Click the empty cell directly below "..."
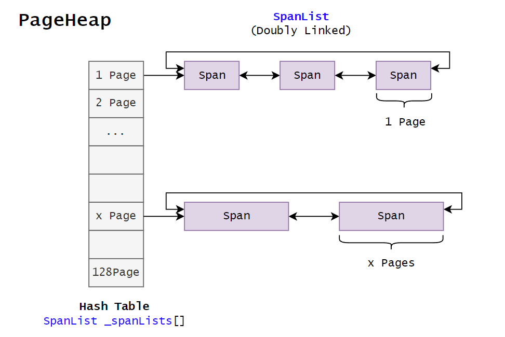The width and height of the screenshot is (505, 337). (x=116, y=160)
